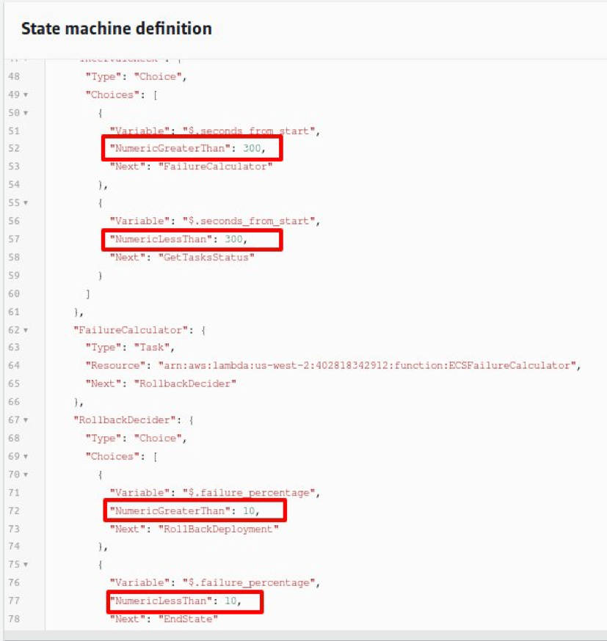Click the "Next": "RollBackDeployment" line

(195, 529)
